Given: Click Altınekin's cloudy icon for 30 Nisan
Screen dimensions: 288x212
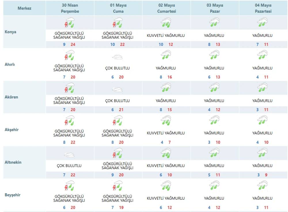Looking at the screenshot, I should (x=69, y=155).
